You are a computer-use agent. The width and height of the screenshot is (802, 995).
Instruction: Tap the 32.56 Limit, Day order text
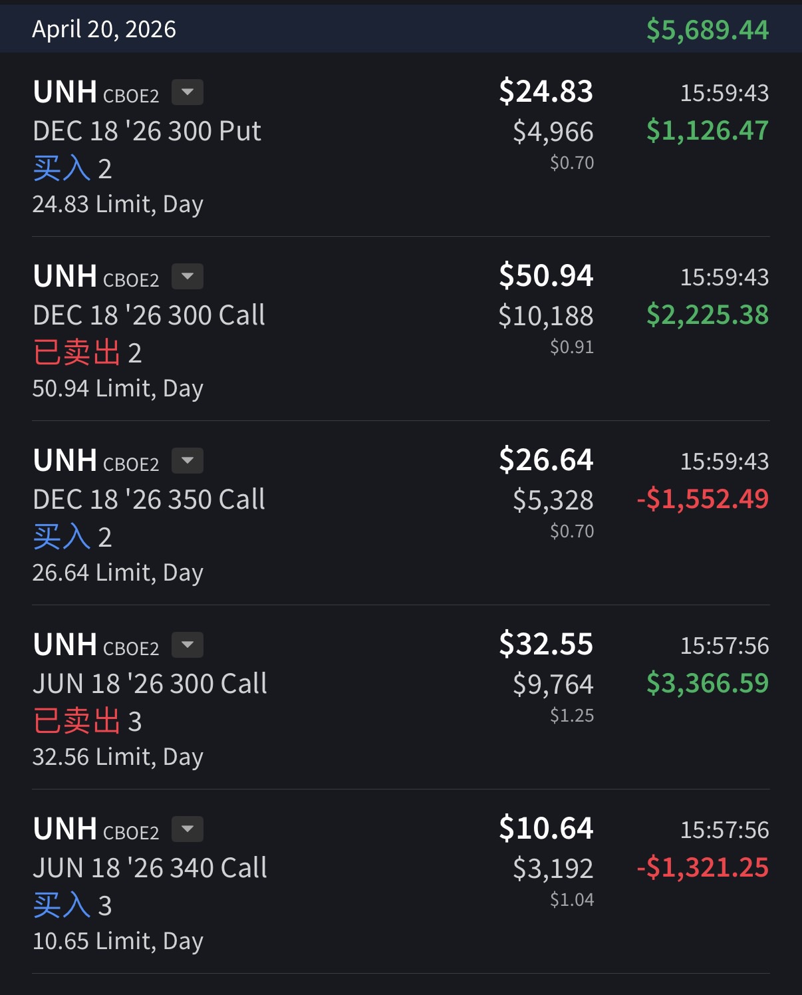point(118,757)
